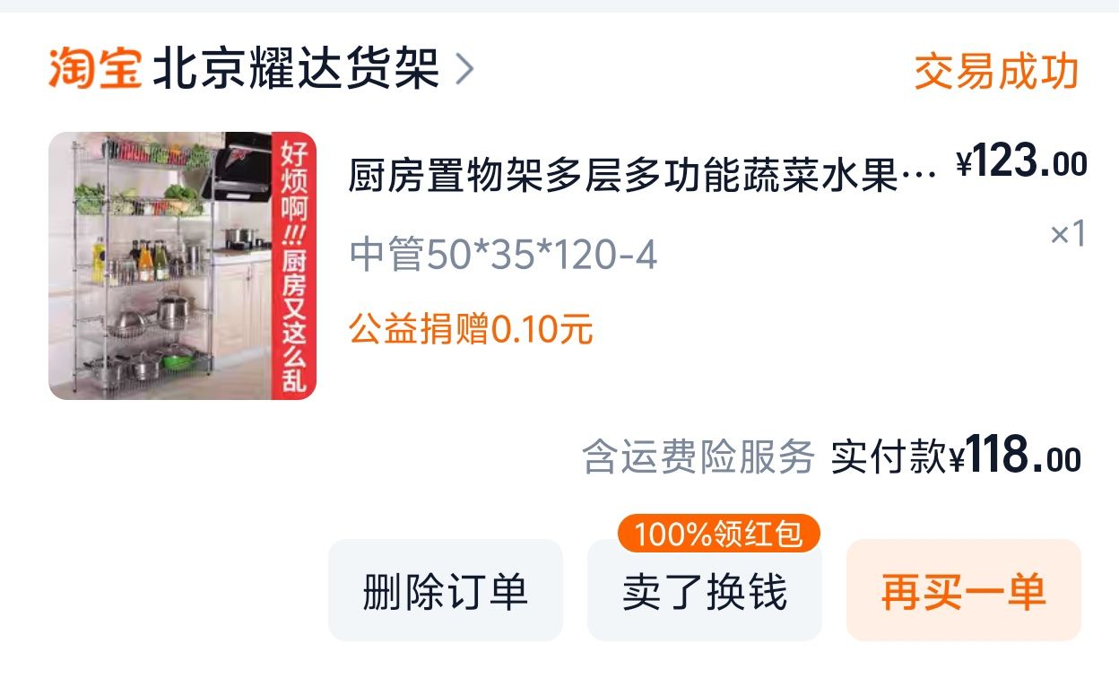This screenshot has width=1119, height=678.
Task: Expand shop via chevron beside 北京耀达货架
Action: pyautogui.click(x=464, y=69)
